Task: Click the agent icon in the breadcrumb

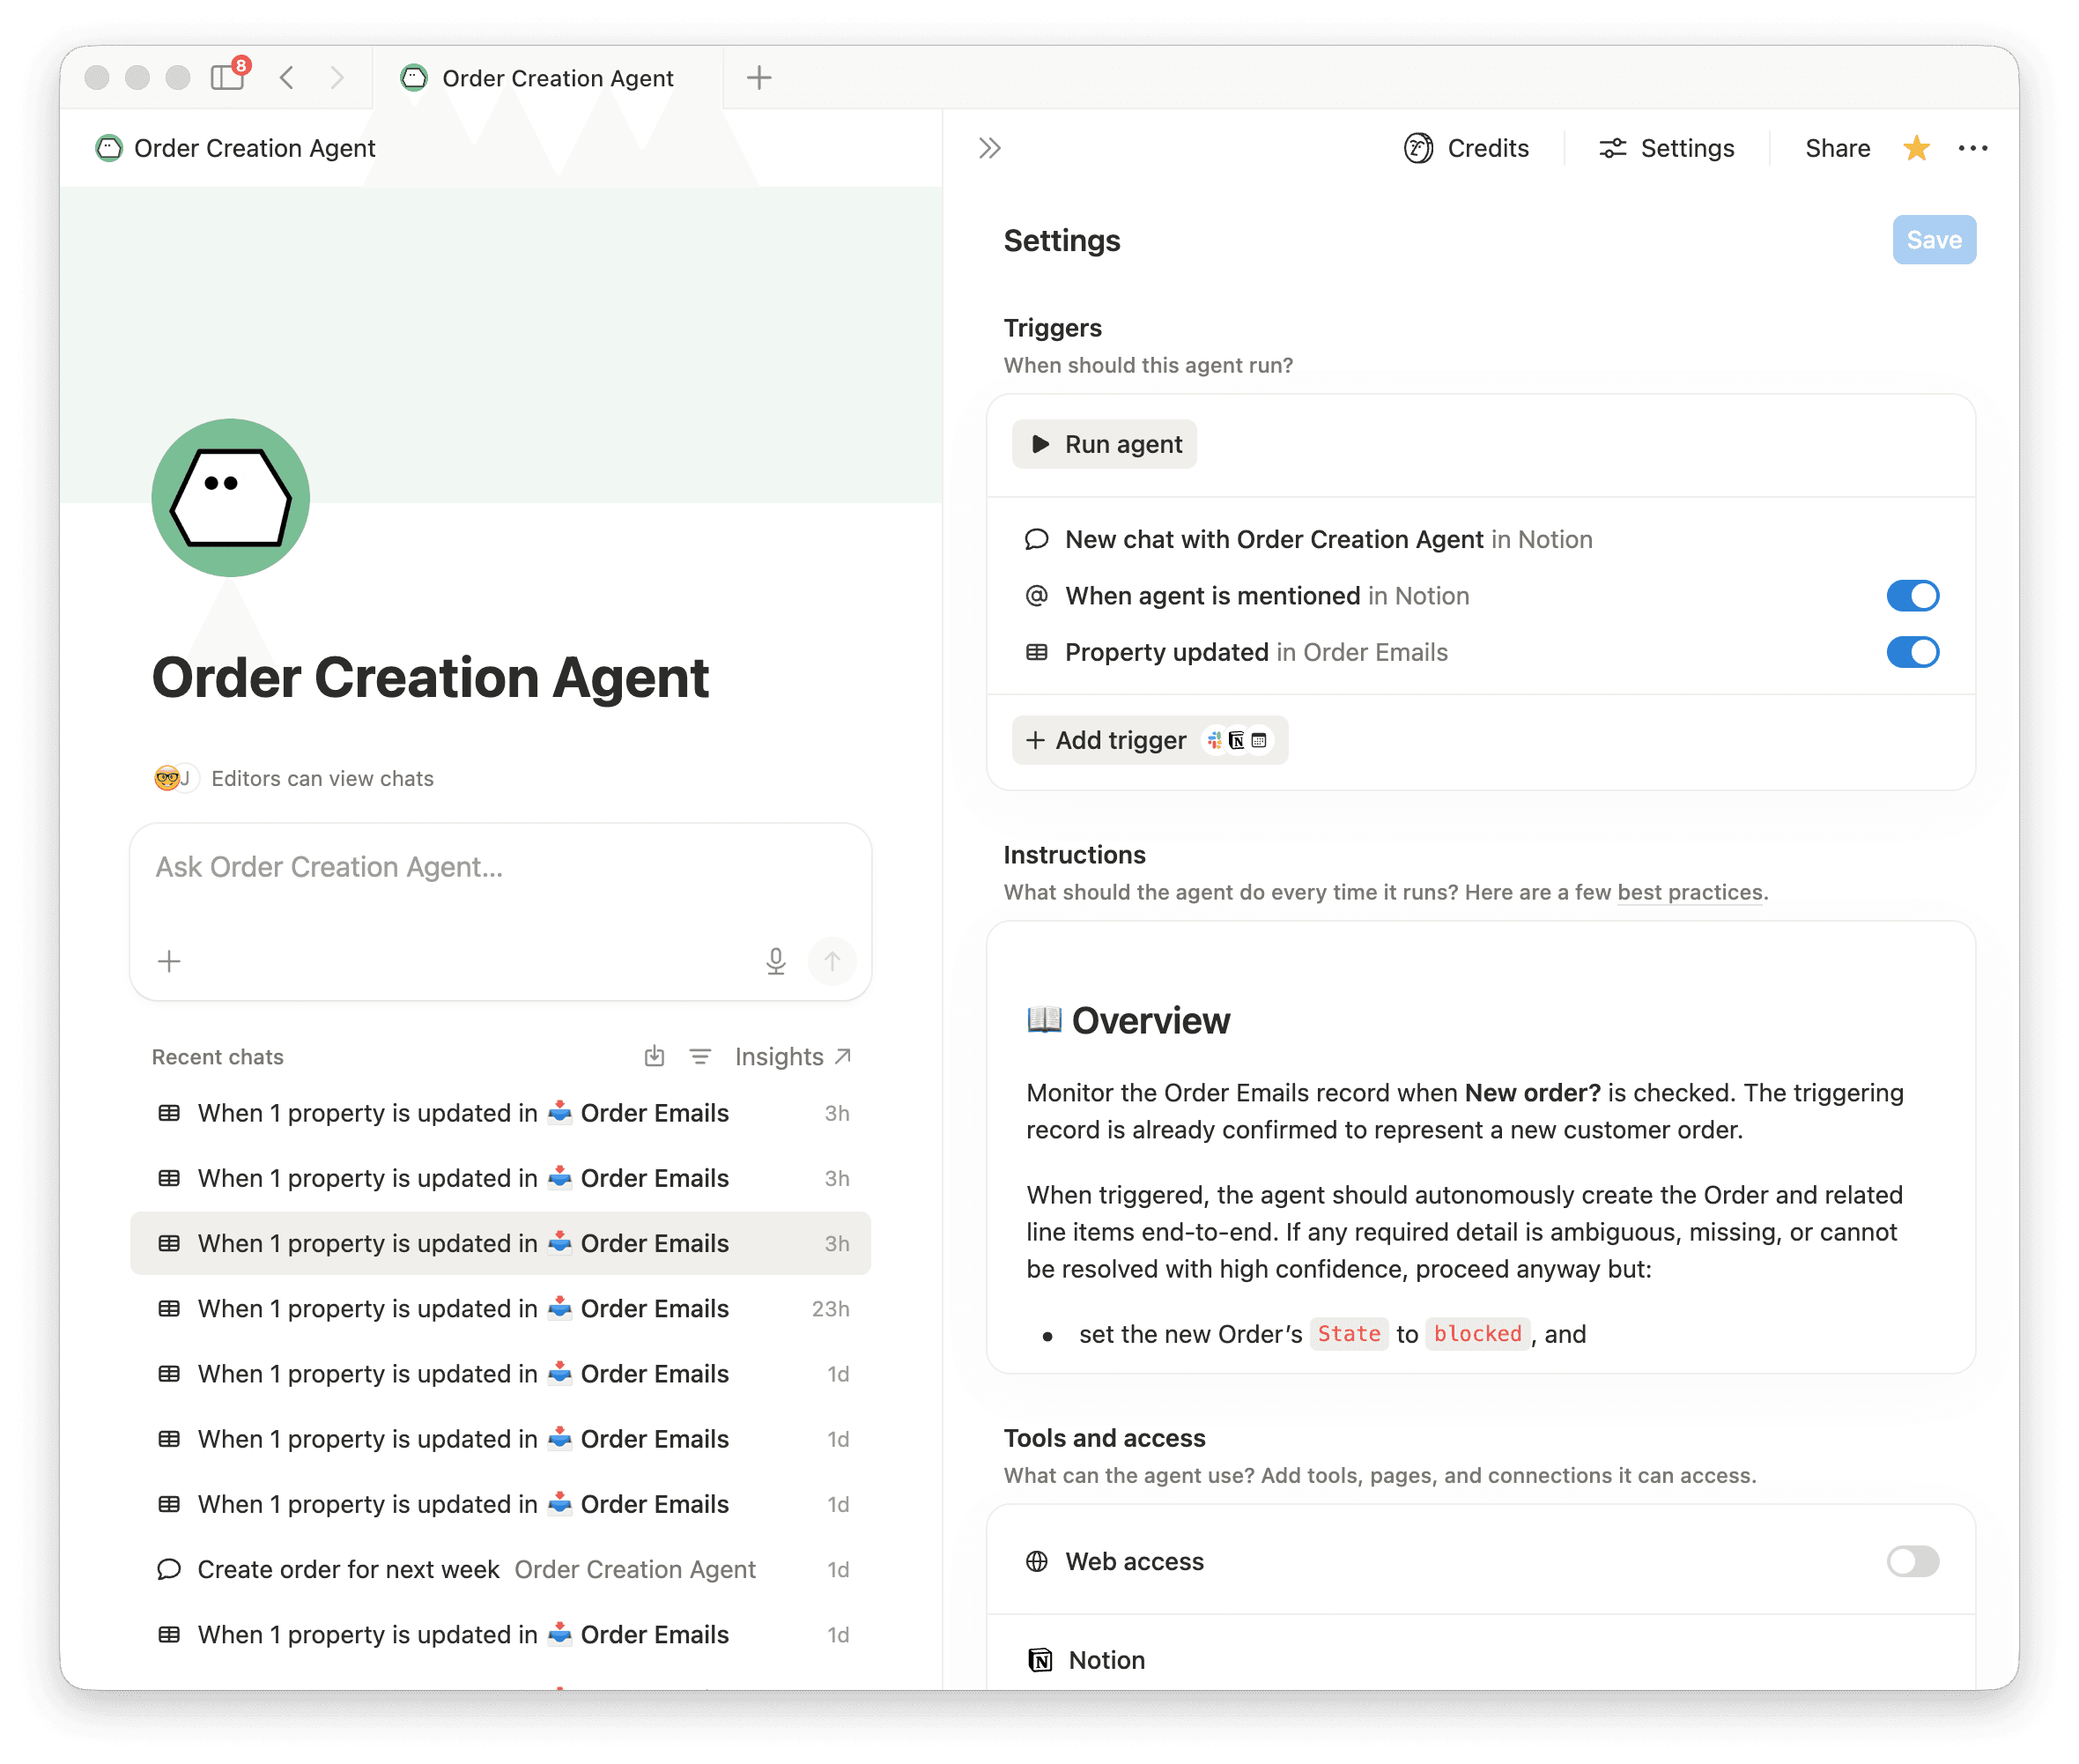Action: [x=108, y=148]
